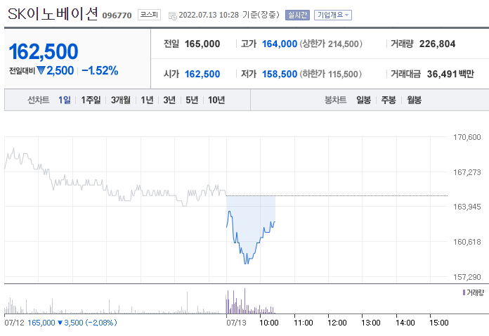Select the 3년 line chart tab

(x=169, y=100)
